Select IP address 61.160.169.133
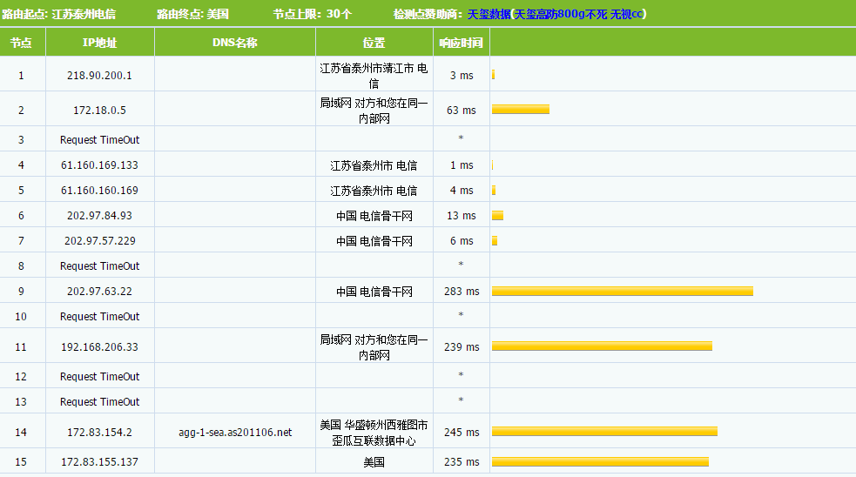 click(100, 165)
